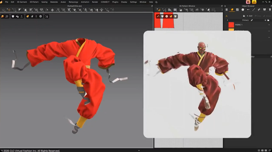
Task: Toggle orange 3D box display icon in 3D viewport
Action: tap(2, 17)
